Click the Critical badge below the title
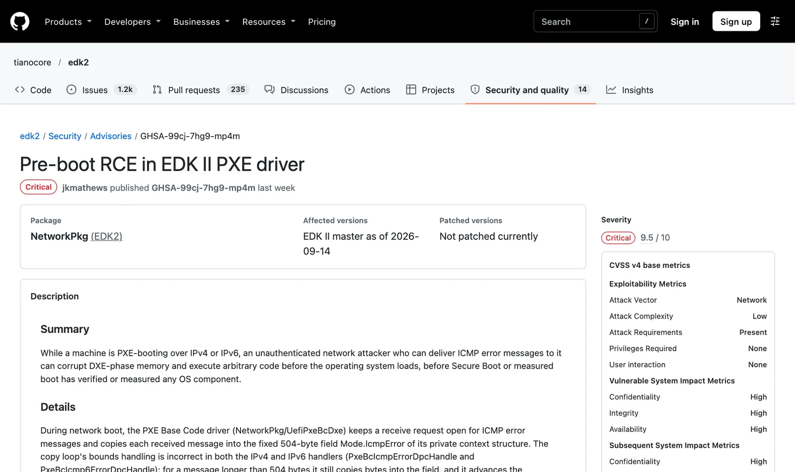 click(x=38, y=187)
